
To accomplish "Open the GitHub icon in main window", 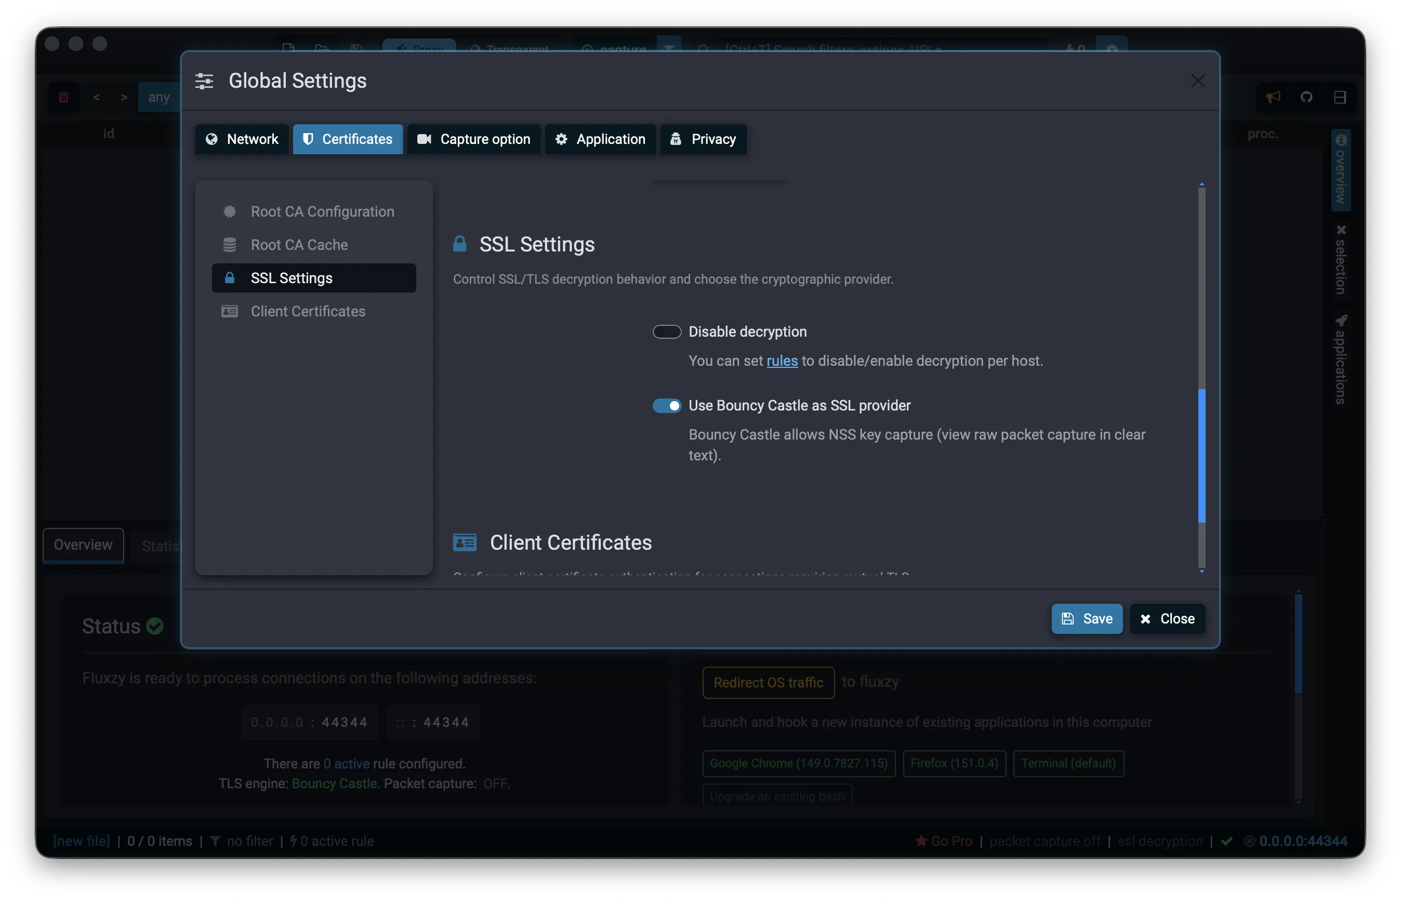I will [1306, 97].
